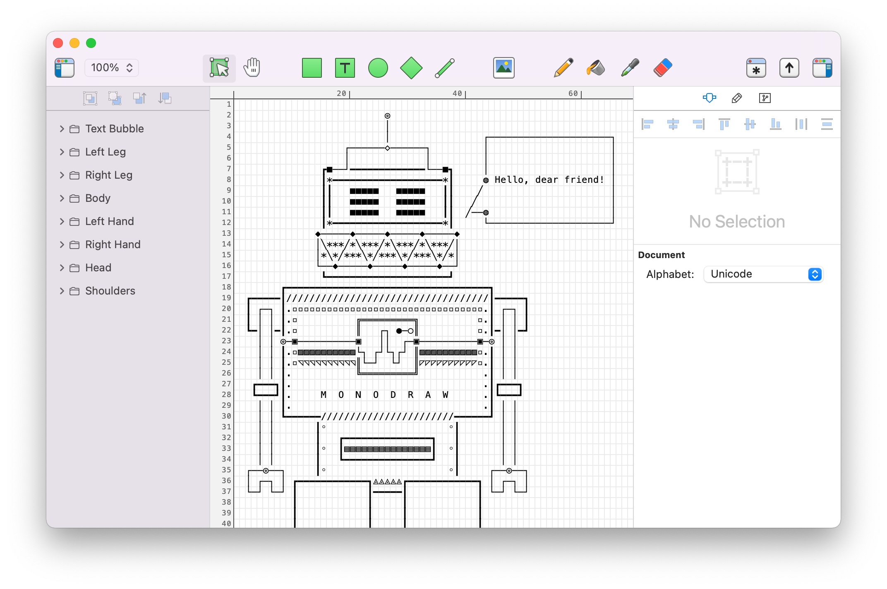Screen dimensions: 887x589
Task: Click the distribute vertically icon
Action: click(827, 124)
